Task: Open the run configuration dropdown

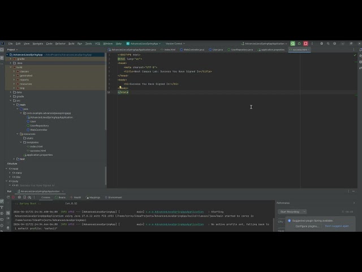Action: coord(264,44)
